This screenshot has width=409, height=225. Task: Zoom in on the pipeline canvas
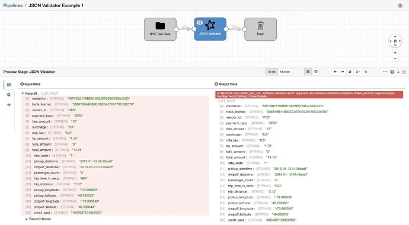(395, 53)
